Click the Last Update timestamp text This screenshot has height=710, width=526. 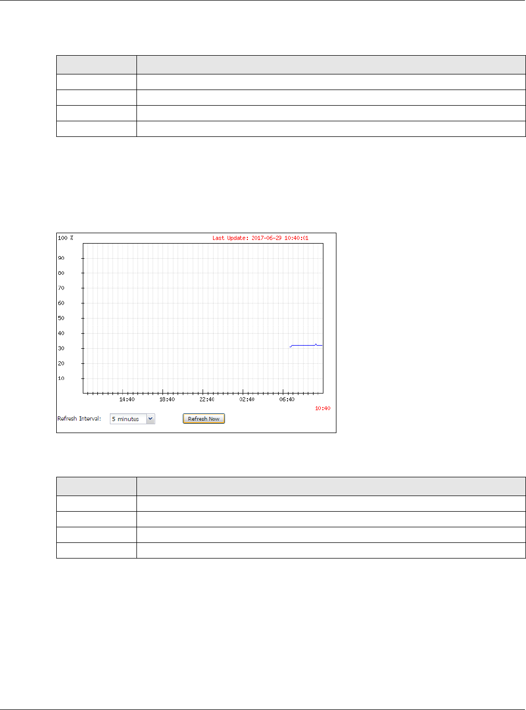click(x=260, y=238)
